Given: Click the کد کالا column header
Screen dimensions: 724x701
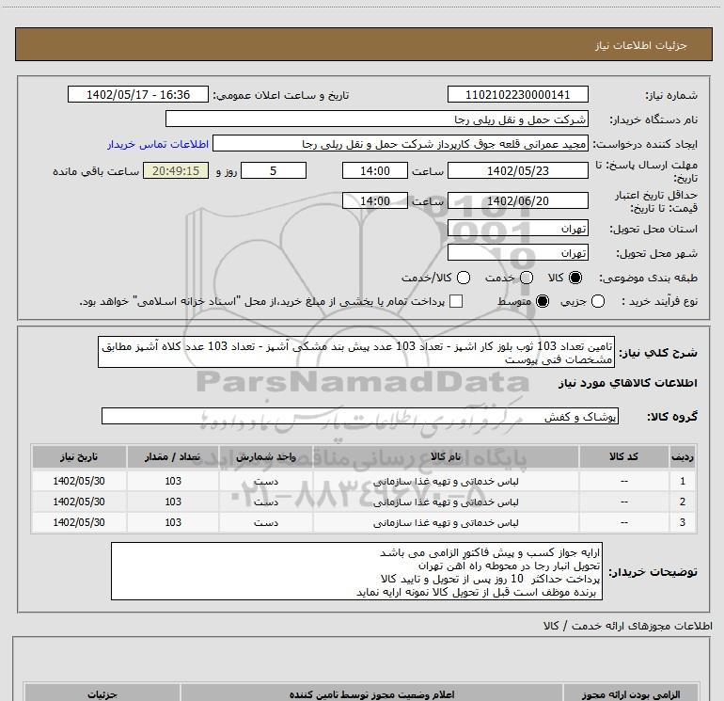Looking at the screenshot, I should click(x=623, y=456).
